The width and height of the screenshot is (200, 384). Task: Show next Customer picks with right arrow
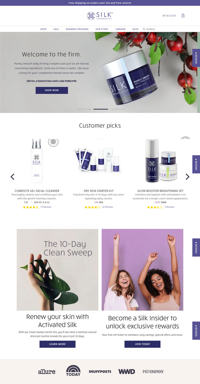click(187, 177)
